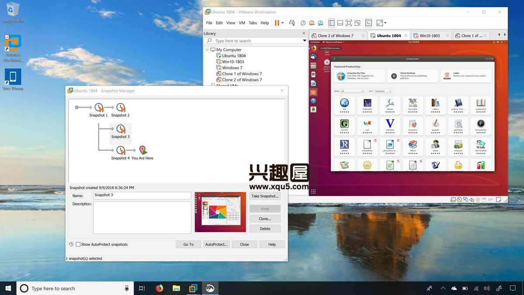Collapse the My Computer tree node
The image size is (524, 295).
207,50
